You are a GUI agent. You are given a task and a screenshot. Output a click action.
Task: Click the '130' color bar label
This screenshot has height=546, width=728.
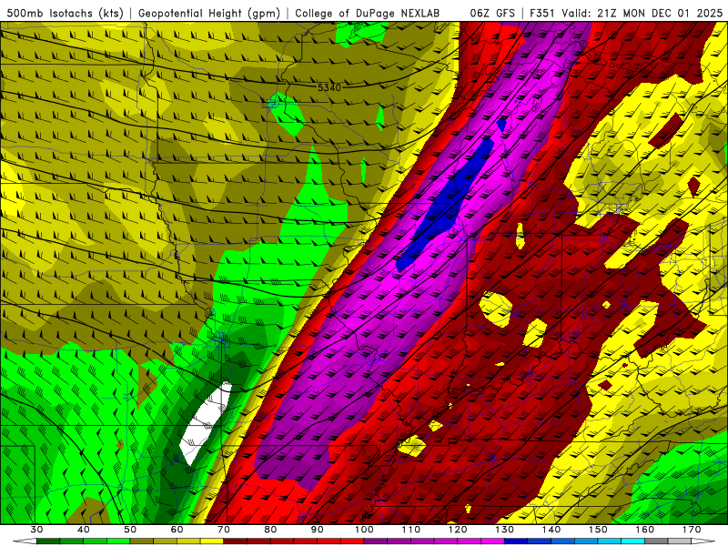click(x=504, y=530)
